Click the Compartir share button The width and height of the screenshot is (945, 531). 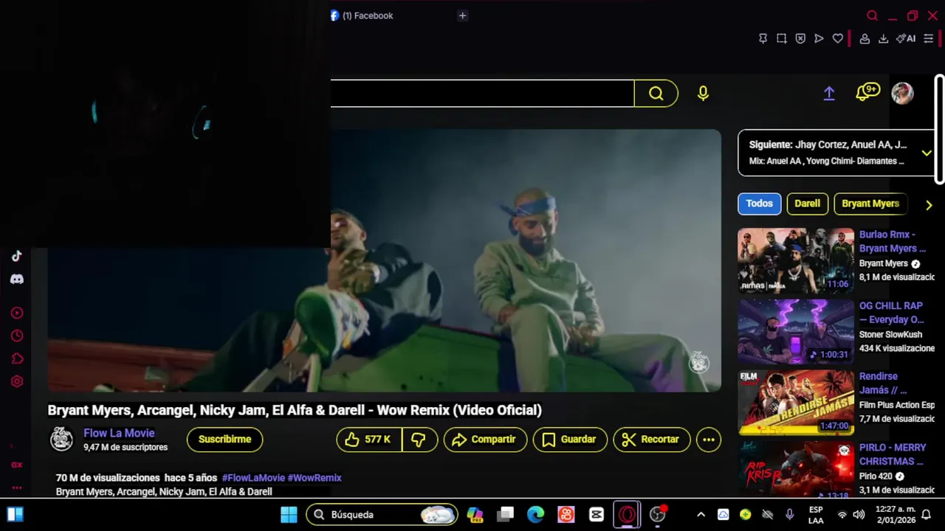click(485, 440)
